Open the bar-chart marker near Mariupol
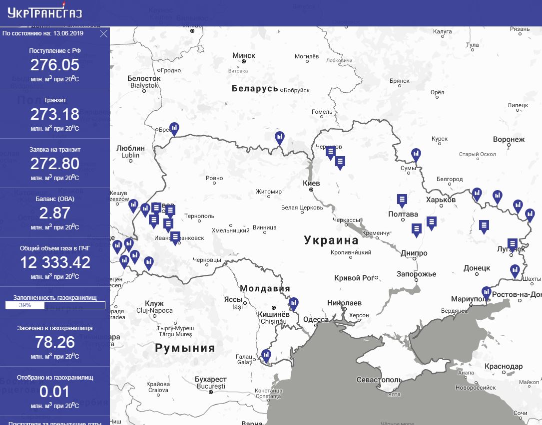The height and width of the screenshot is (425, 542). point(487,293)
